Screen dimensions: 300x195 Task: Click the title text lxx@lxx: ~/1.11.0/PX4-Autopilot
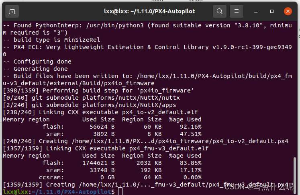[x=149, y=11]
